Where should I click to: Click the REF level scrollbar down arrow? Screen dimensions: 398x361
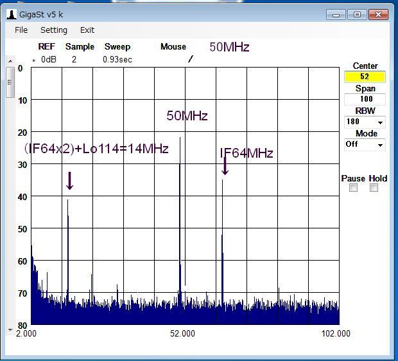click(10, 329)
